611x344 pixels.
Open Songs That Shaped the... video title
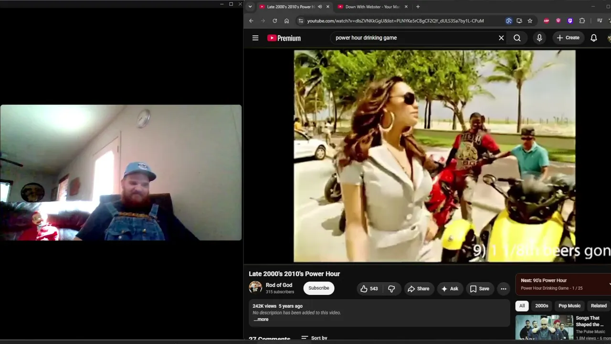(590, 321)
